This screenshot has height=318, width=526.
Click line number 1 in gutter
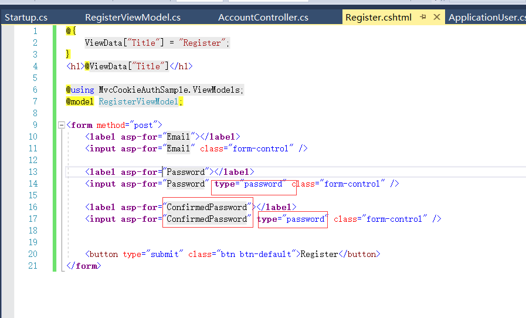point(35,31)
